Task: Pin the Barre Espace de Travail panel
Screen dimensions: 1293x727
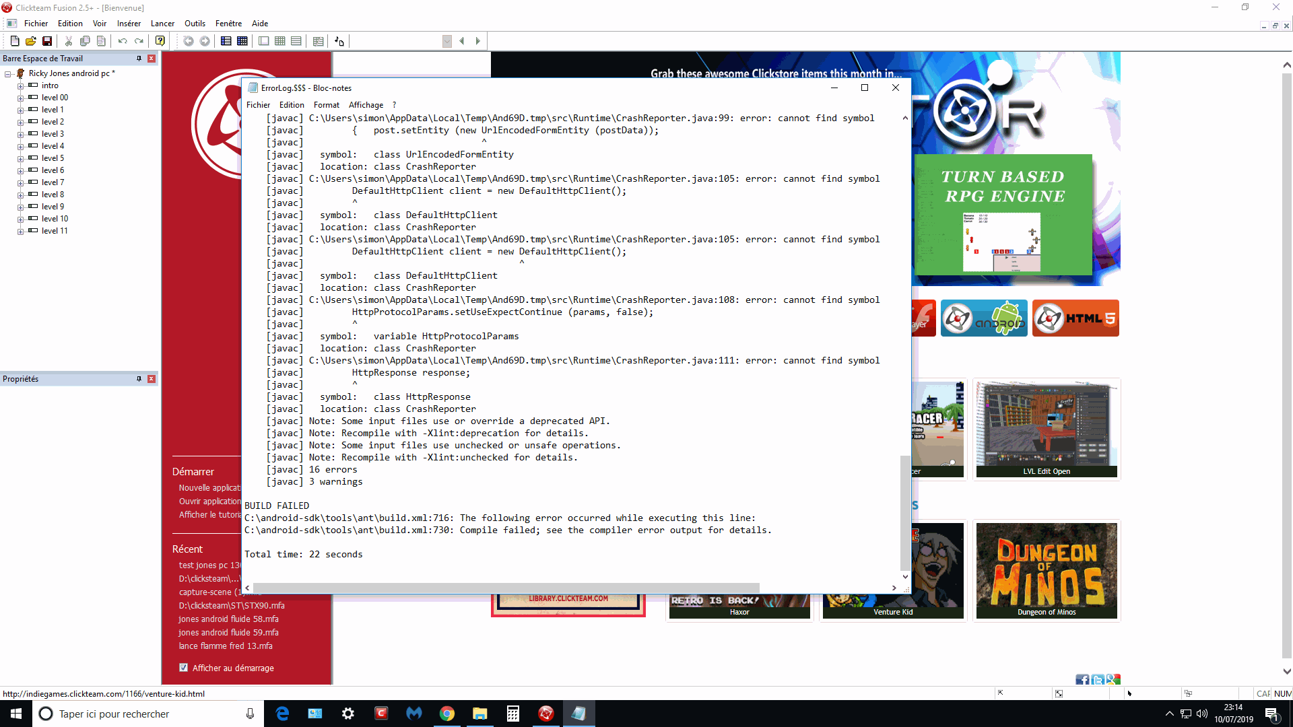Action: pyautogui.click(x=139, y=59)
